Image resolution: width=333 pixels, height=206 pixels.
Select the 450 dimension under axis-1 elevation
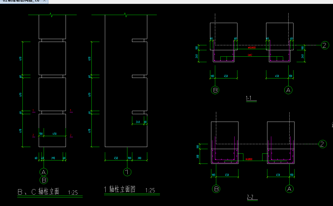[x=116, y=158]
